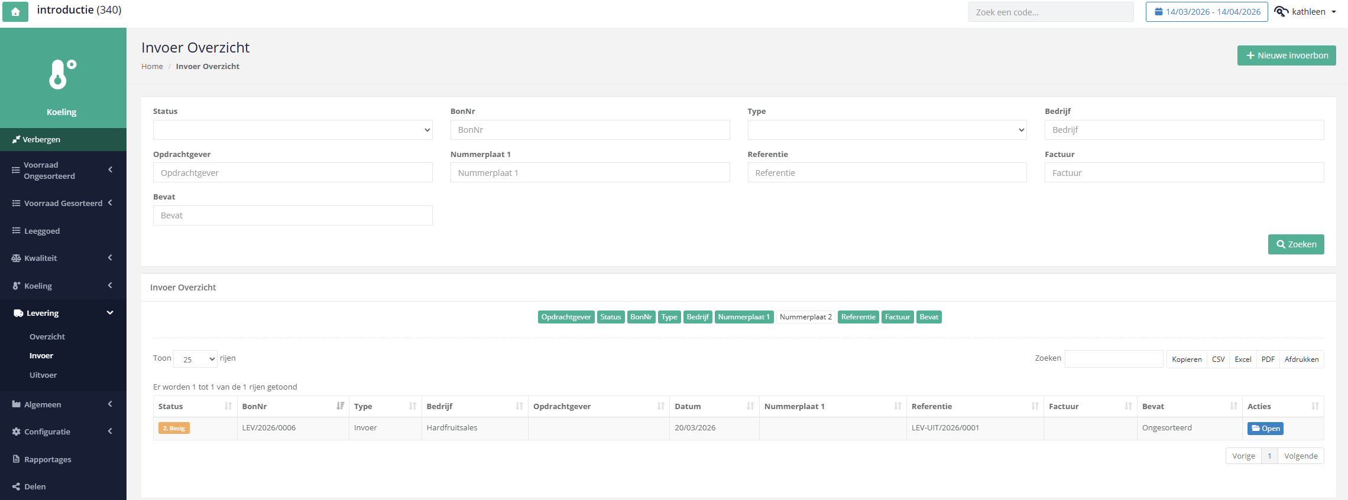This screenshot has width=1348, height=500.
Task: Sort table by BonNr column arrows
Action: click(341, 406)
